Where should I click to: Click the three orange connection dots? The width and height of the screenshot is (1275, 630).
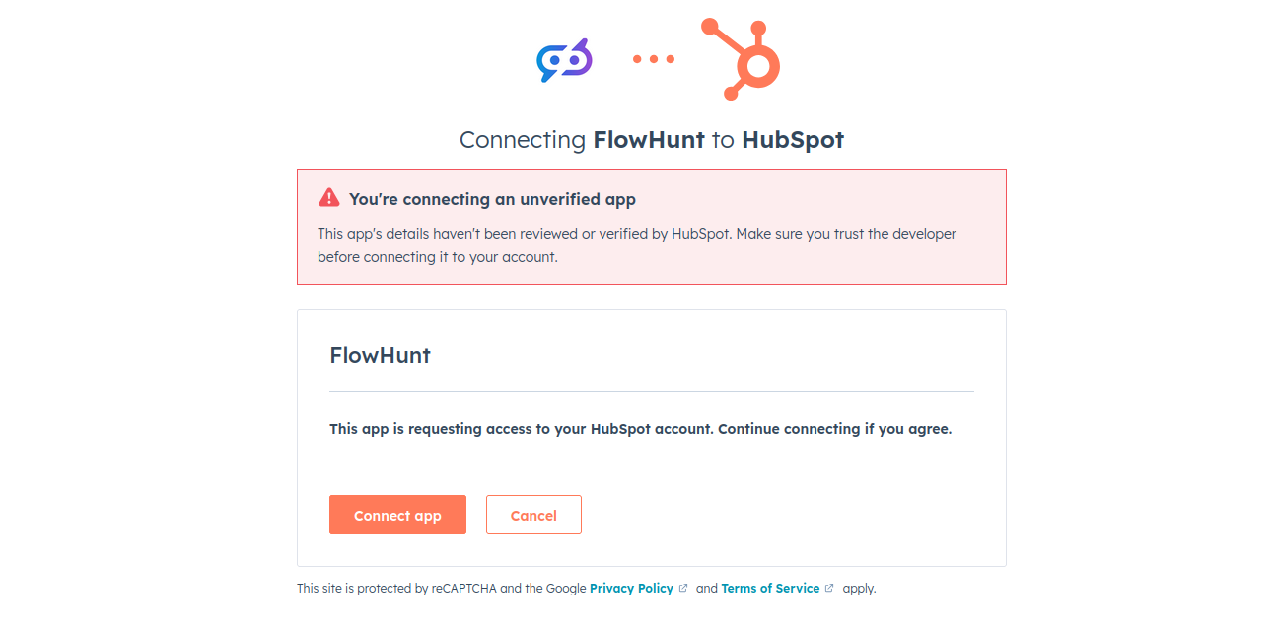(653, 59)
